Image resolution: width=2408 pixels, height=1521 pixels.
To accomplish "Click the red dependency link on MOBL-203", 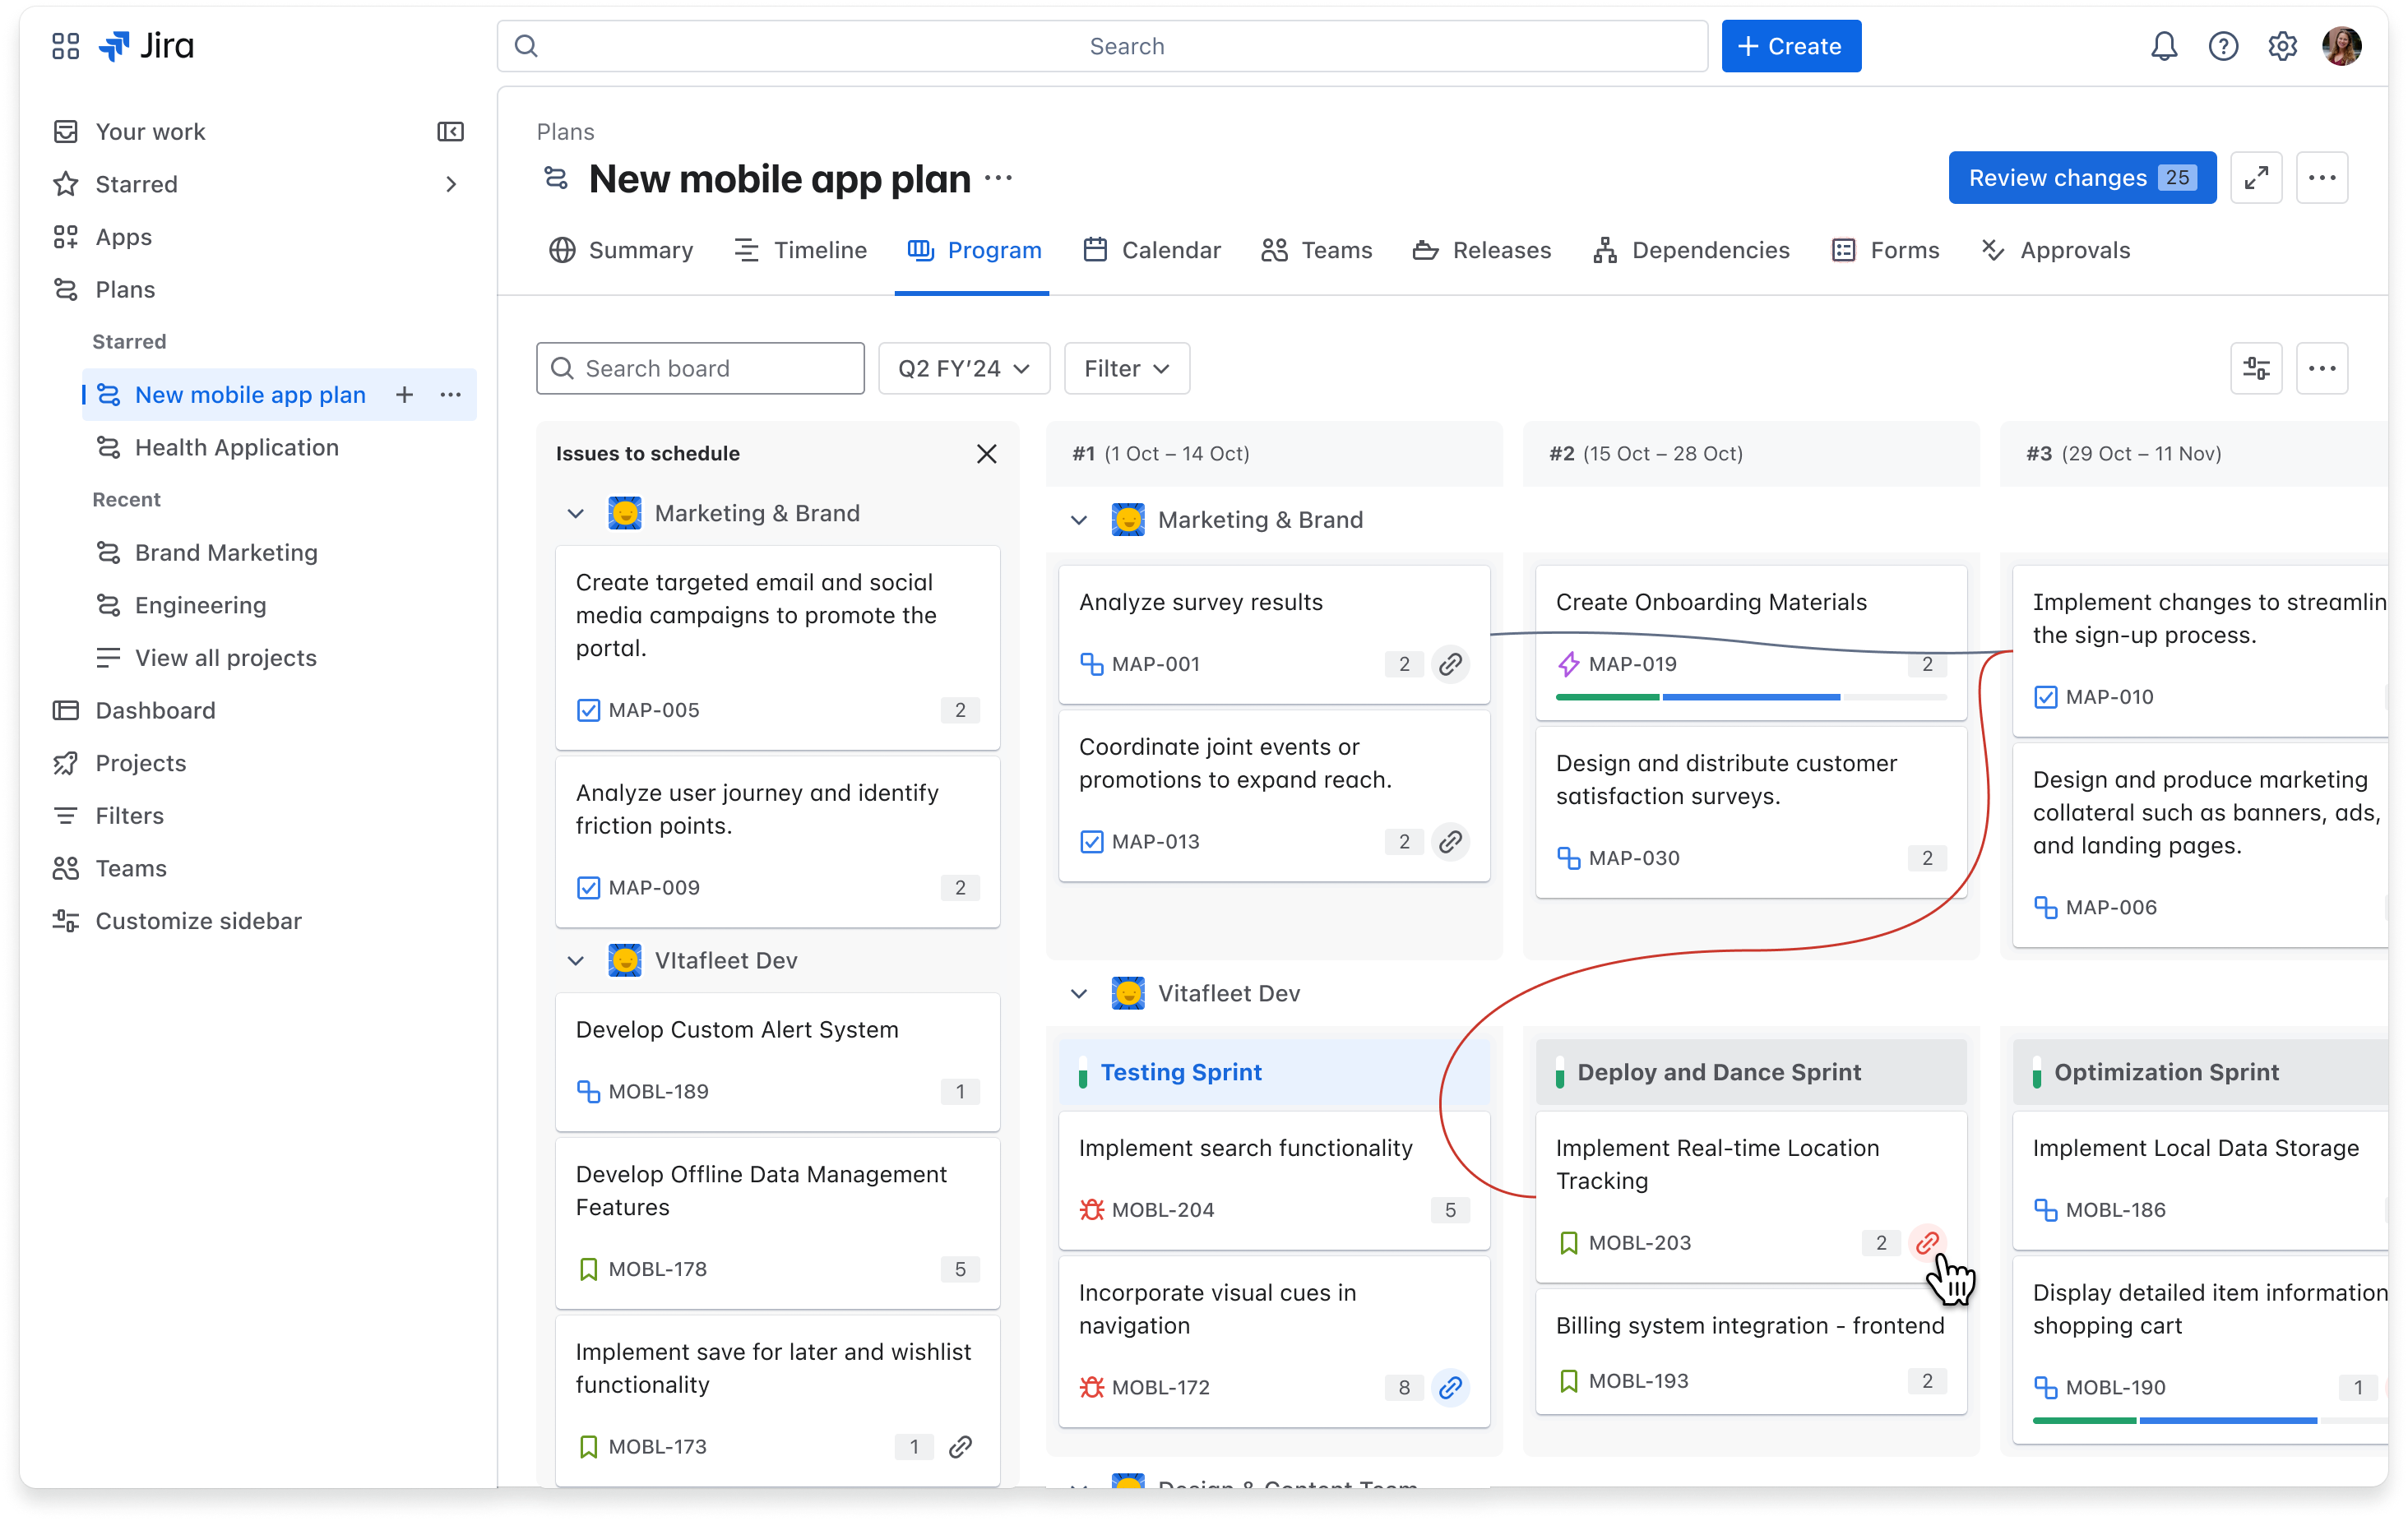I will (1926, 1242).
